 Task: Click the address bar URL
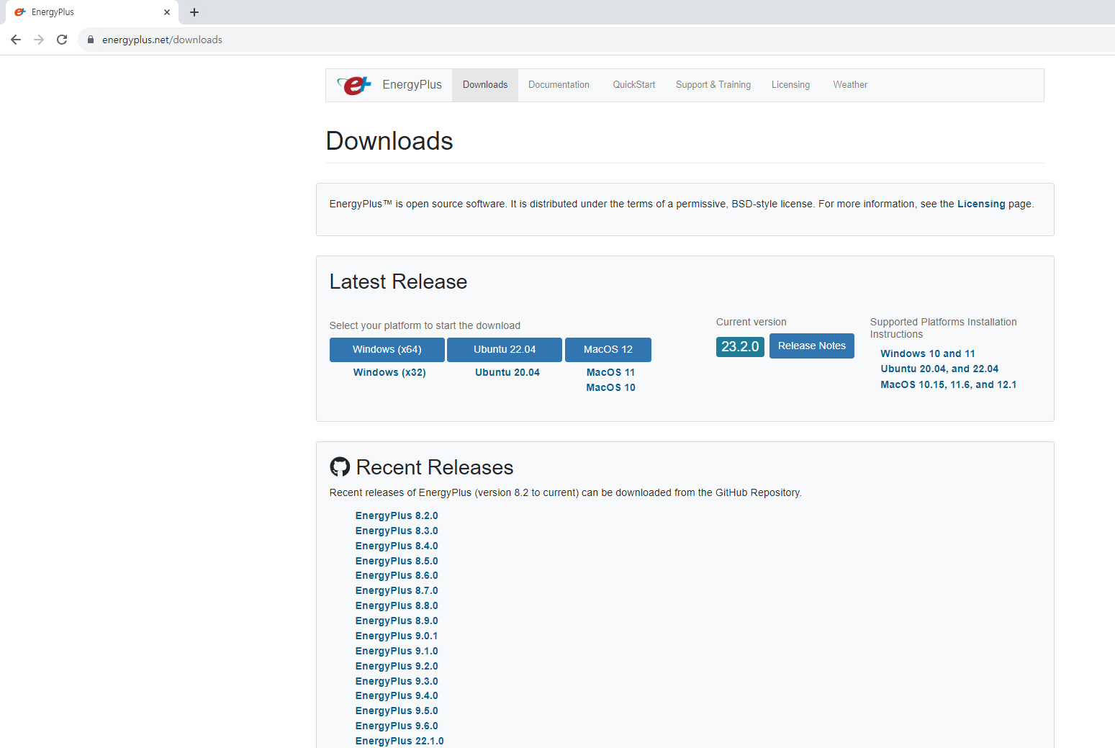click(x=162, y=40)
